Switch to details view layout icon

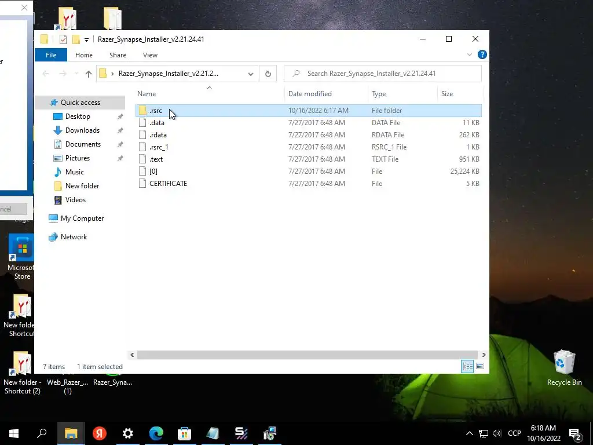pyautogui.click(x=467, y=366)
